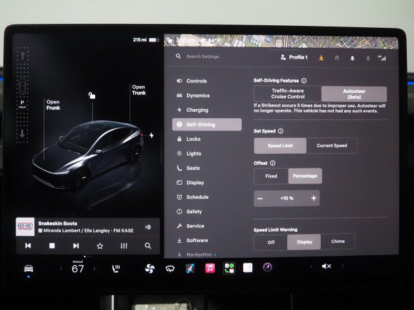Turn Speed Limit Warning Off

[x=271, y=242]
